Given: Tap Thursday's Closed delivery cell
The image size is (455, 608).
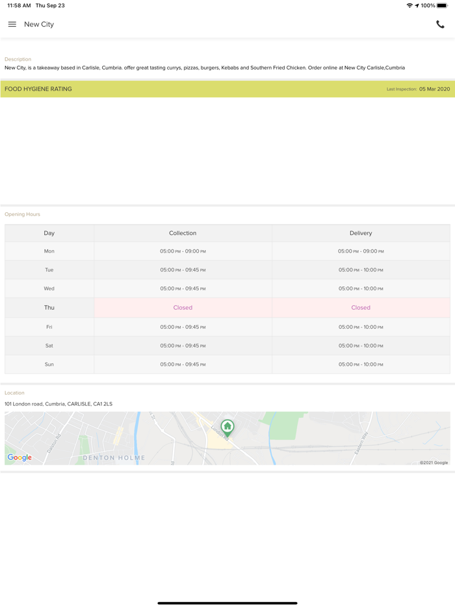Looking at the screenshot, I should (x=361, y=308).
